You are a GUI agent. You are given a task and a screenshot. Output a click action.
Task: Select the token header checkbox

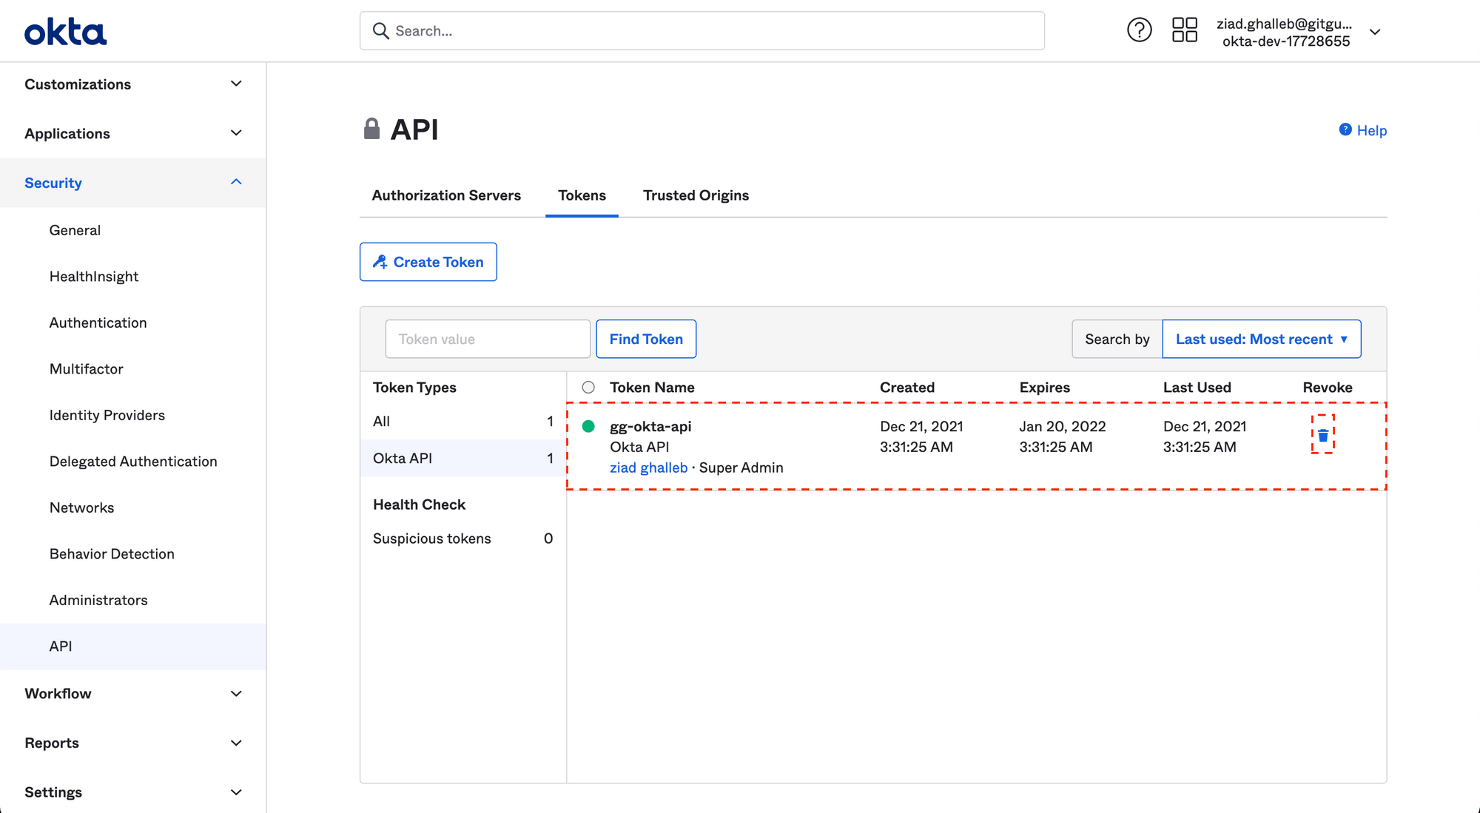point(588,386)
